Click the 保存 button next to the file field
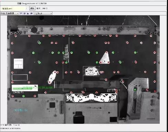The width and height of the screenshot is (168, 132). tap(32, 9)
